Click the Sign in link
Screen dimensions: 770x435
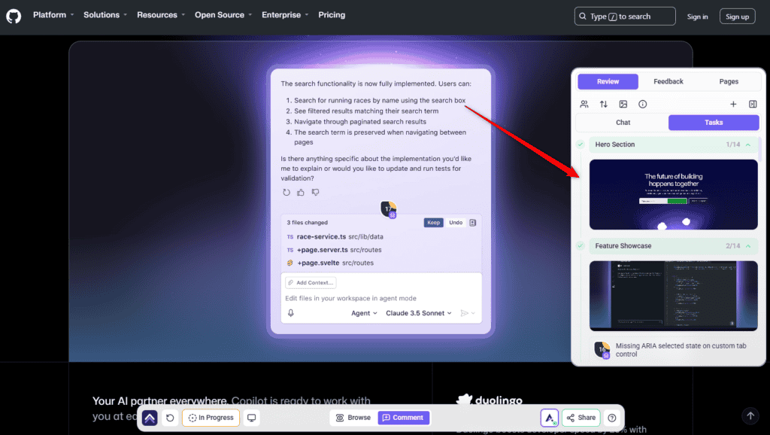pyautogui.click(x=697, y=17)
